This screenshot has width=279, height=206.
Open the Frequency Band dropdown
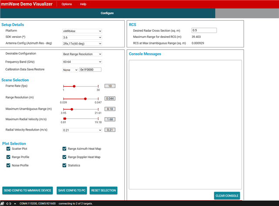82,62
